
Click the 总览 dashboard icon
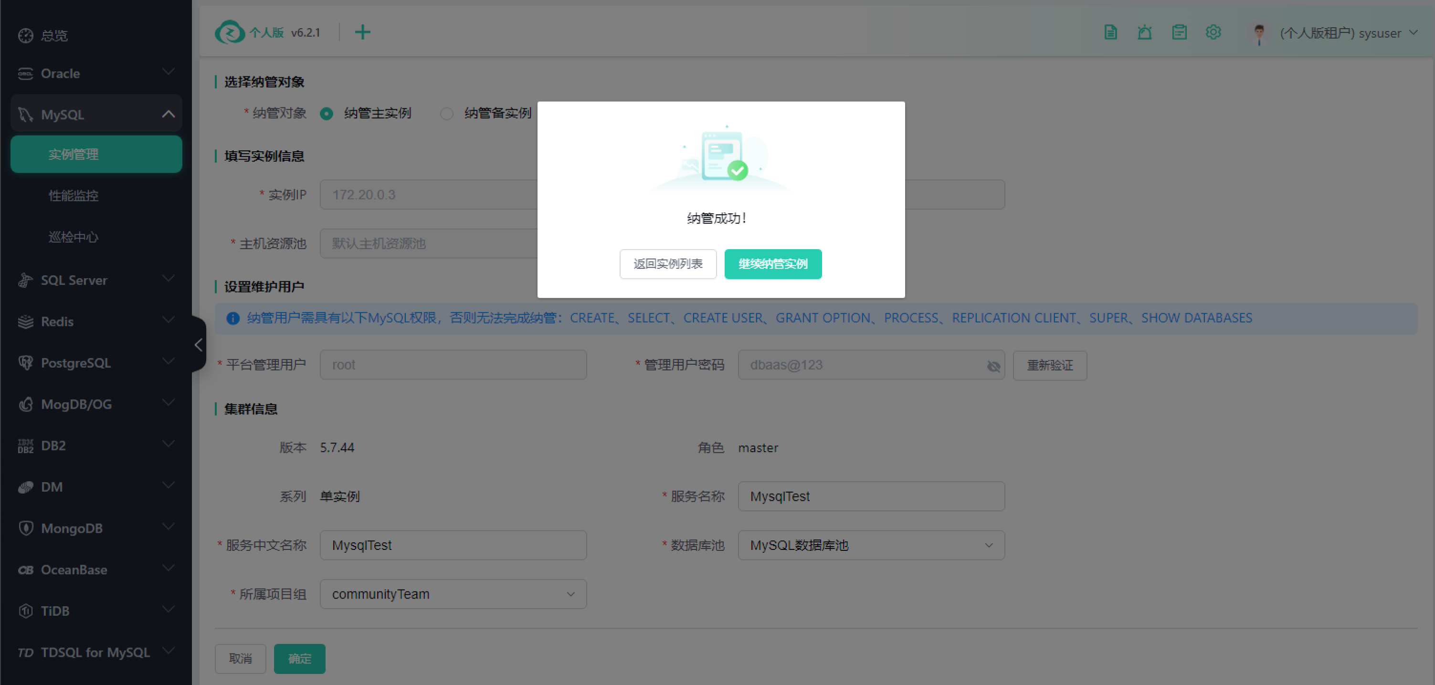click(26, 36)
